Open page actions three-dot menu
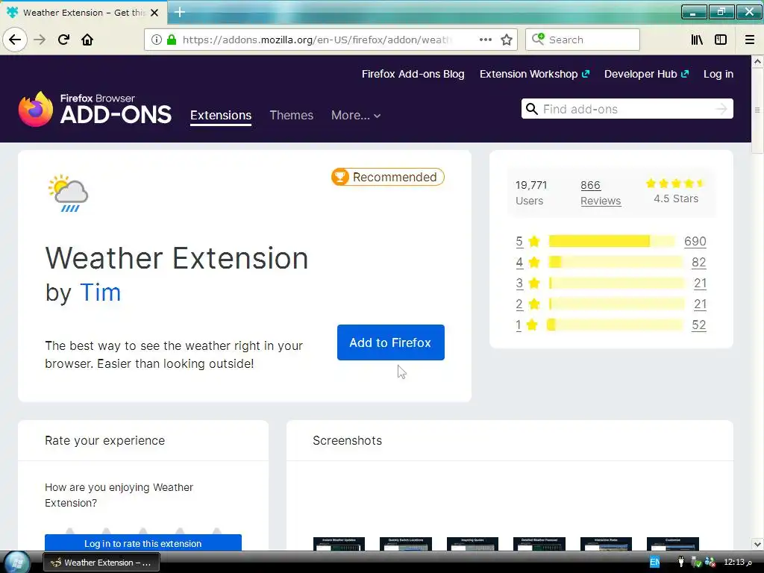 [485, 40]
